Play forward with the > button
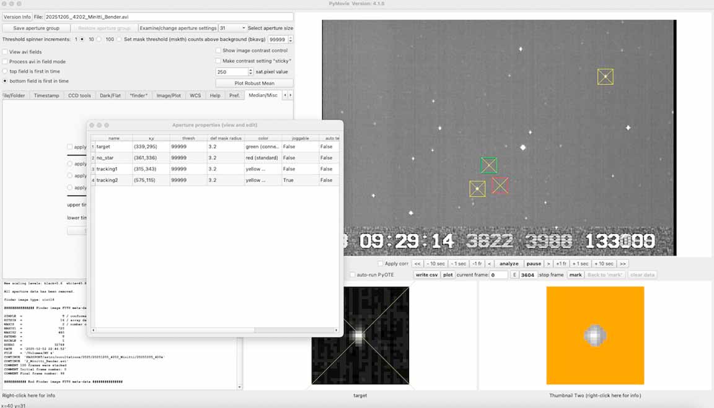Image resolution: width=714 pixels, height=408 pixels. [x=549, y=264]
